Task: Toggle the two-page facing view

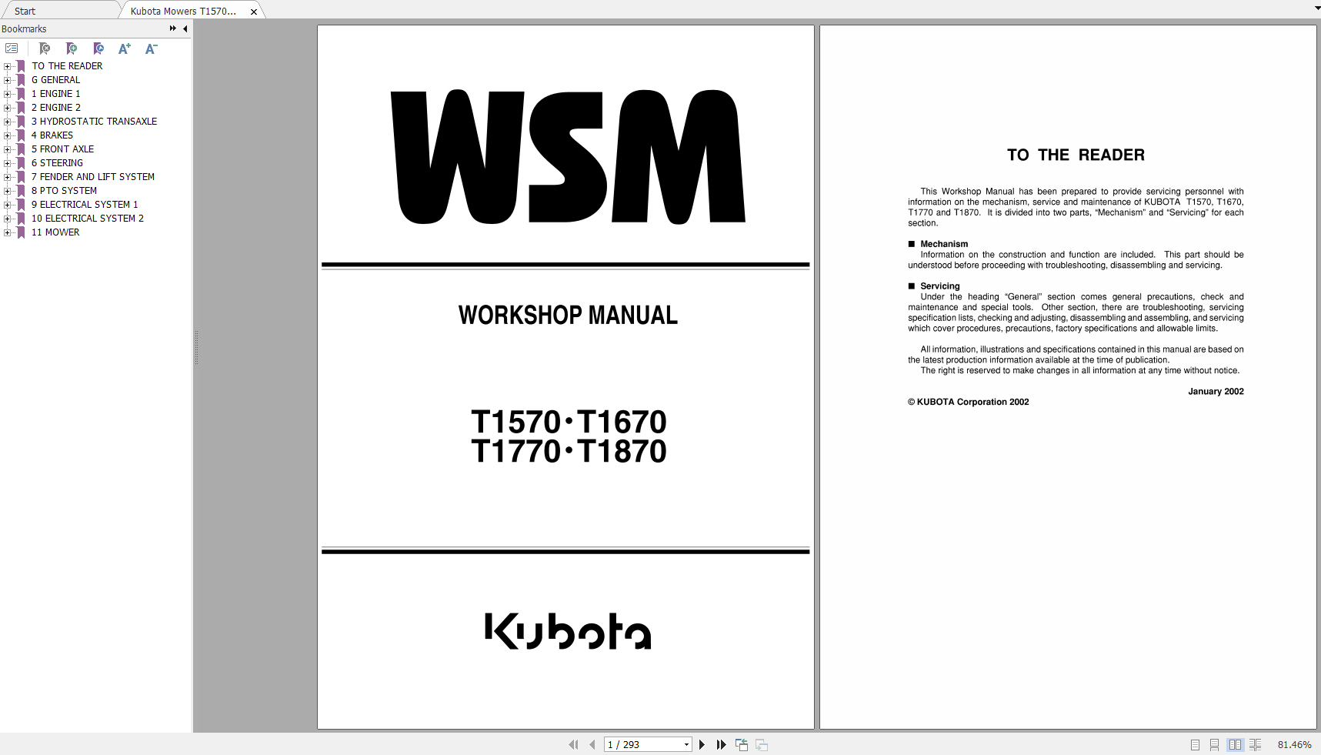Action: [x=1235, y=744]
